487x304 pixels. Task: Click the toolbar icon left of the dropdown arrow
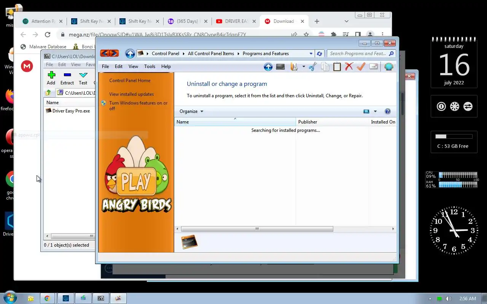(x=294, y=67)
